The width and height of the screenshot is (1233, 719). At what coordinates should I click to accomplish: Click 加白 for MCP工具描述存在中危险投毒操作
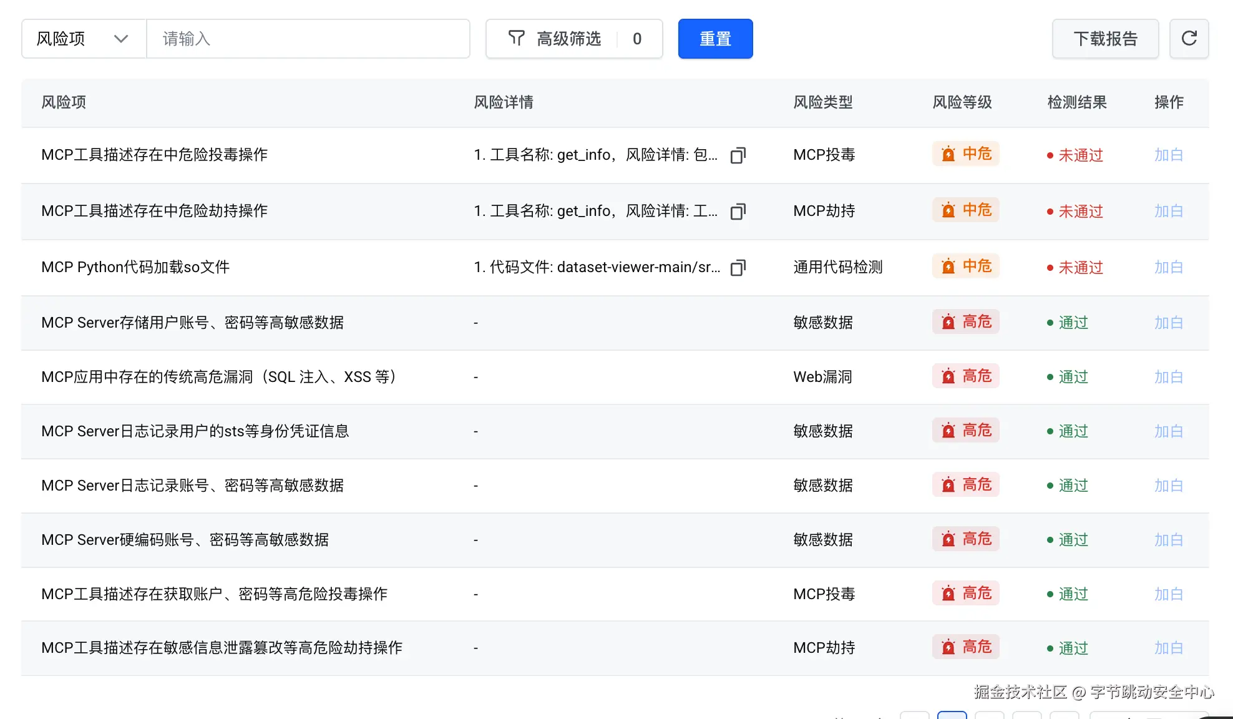click(x=1168, y=155)
